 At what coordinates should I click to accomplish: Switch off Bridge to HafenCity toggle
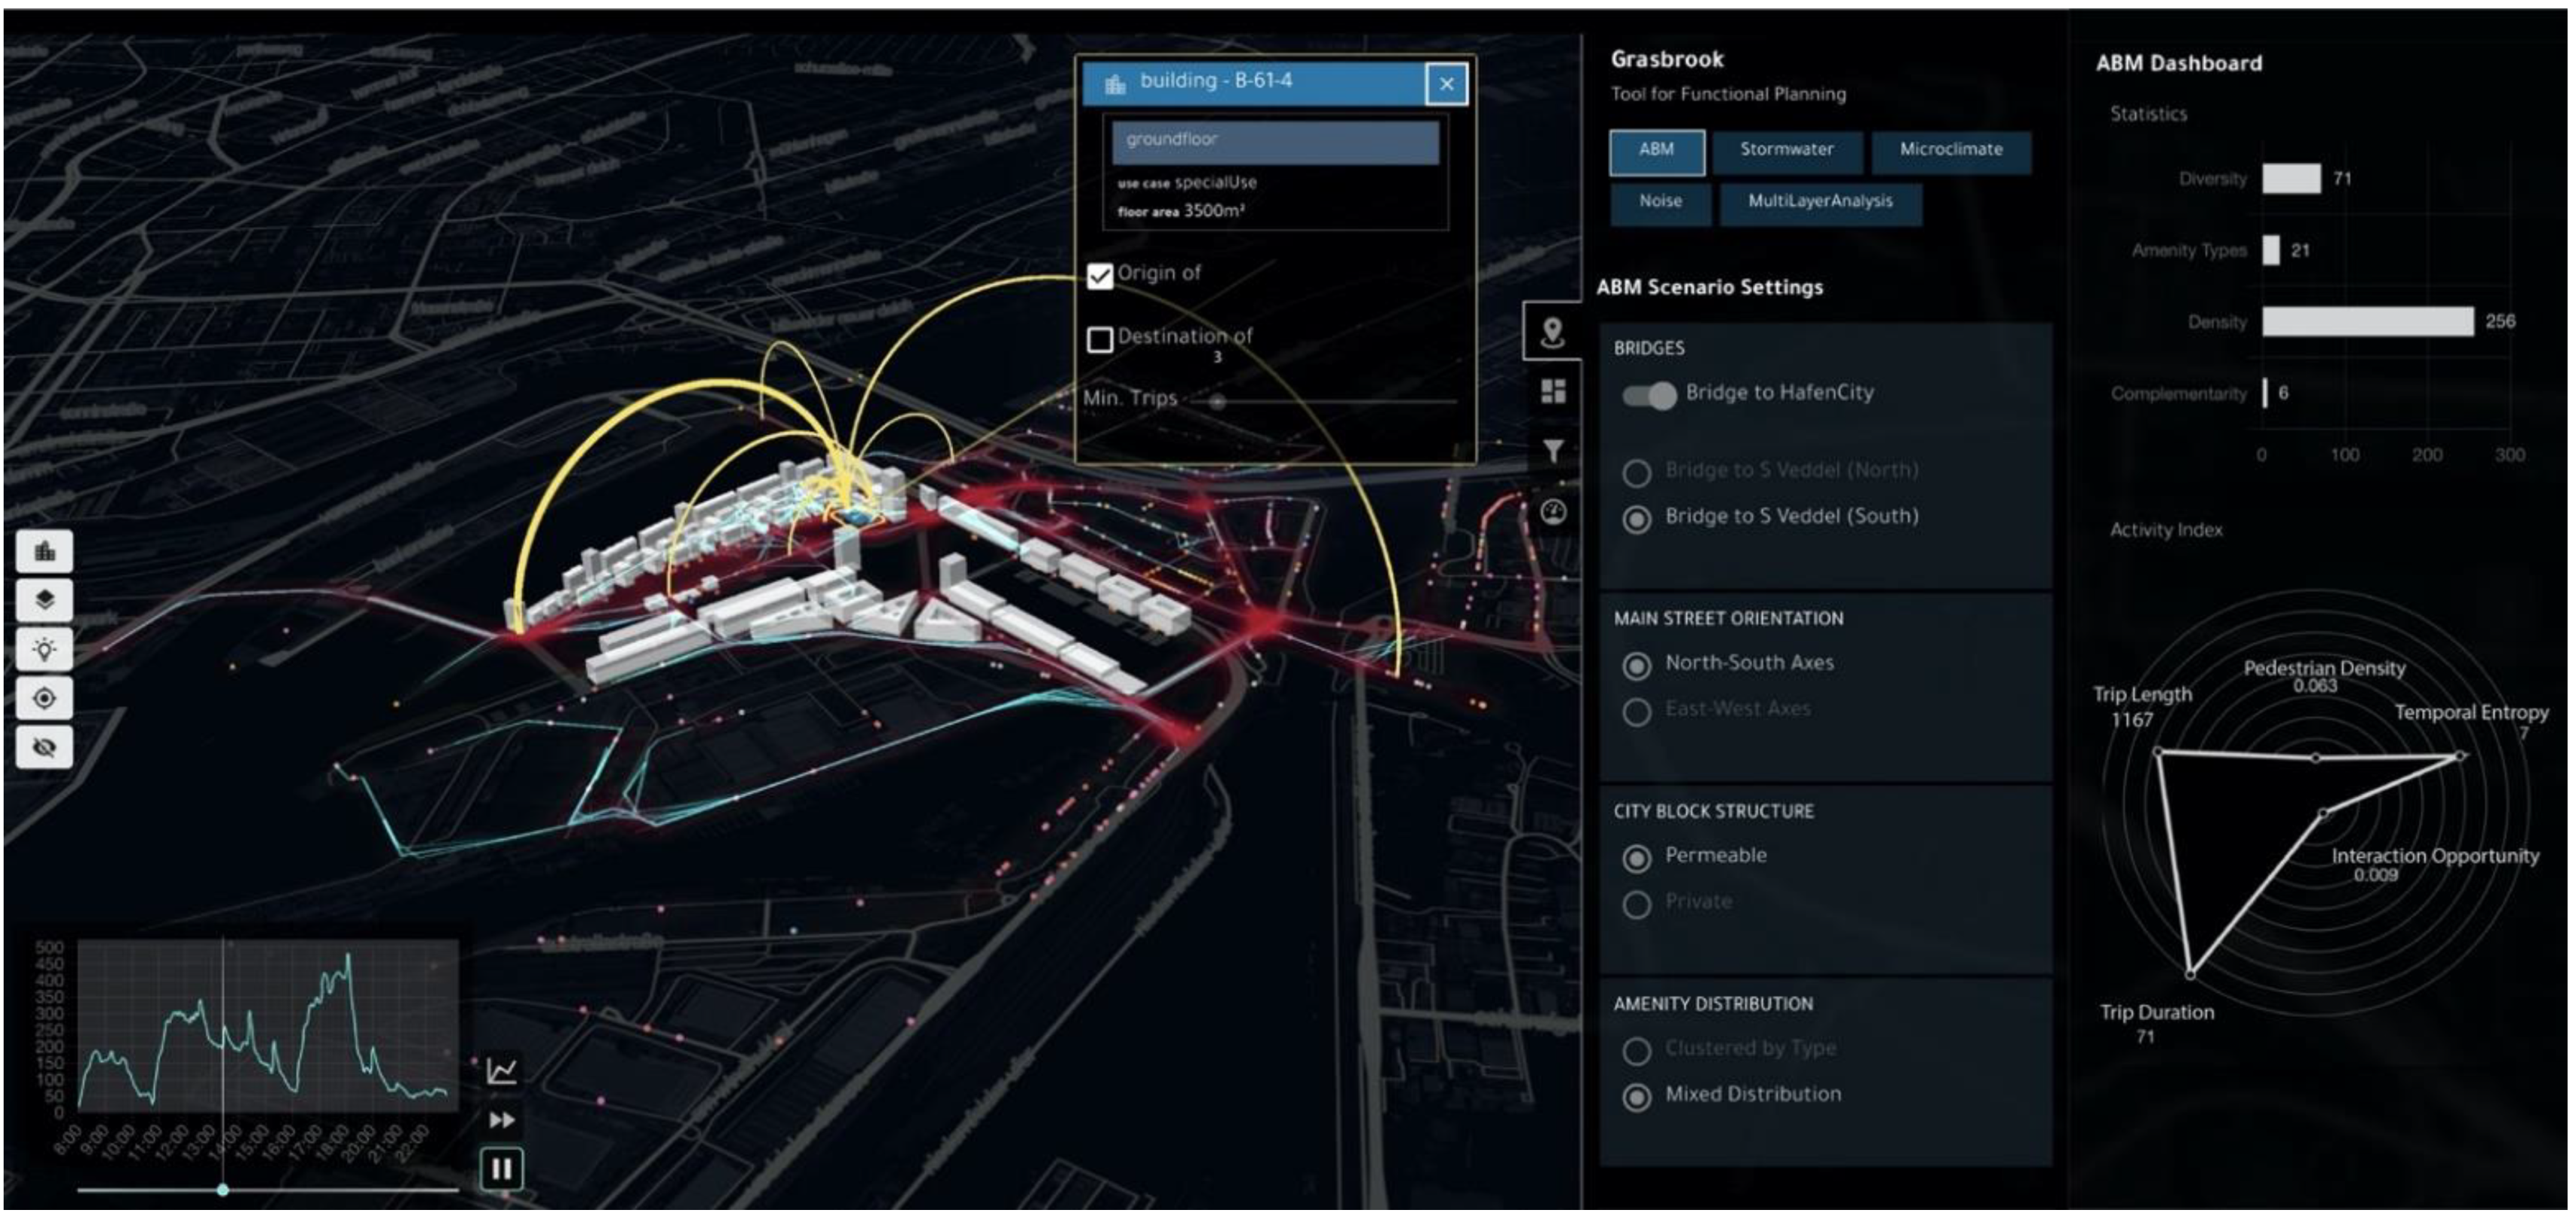point(1649,395)
